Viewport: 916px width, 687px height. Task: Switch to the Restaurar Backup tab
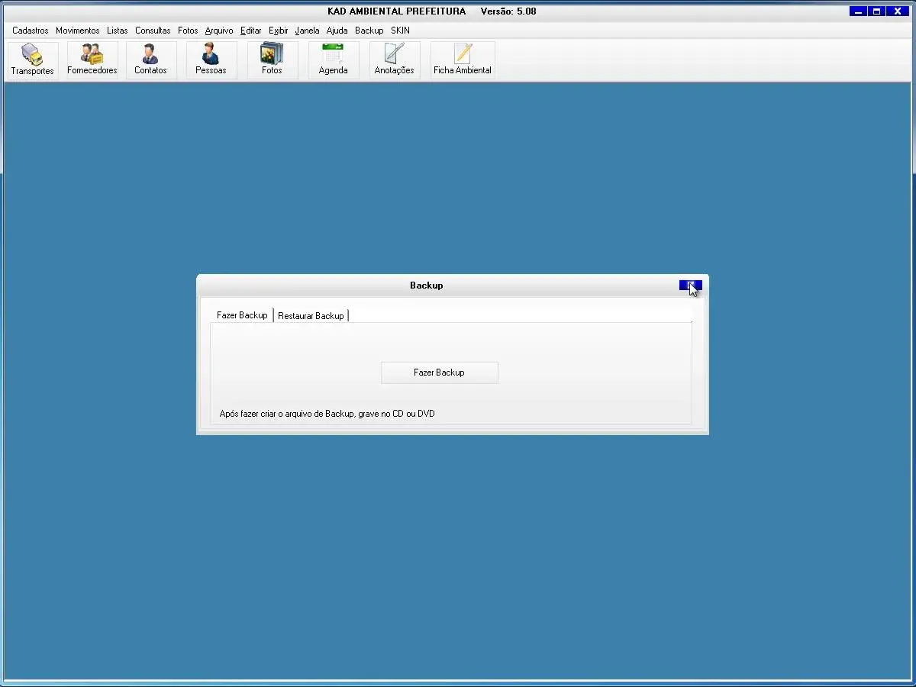point(311,315)
